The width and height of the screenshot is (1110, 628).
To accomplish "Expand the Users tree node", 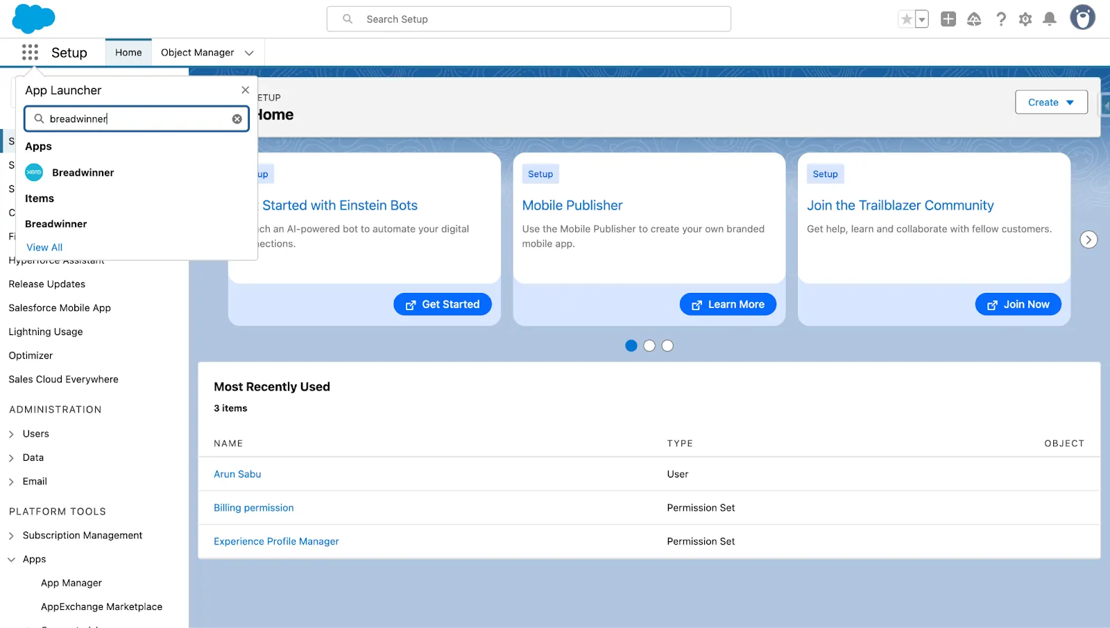I will pos(11,434).
